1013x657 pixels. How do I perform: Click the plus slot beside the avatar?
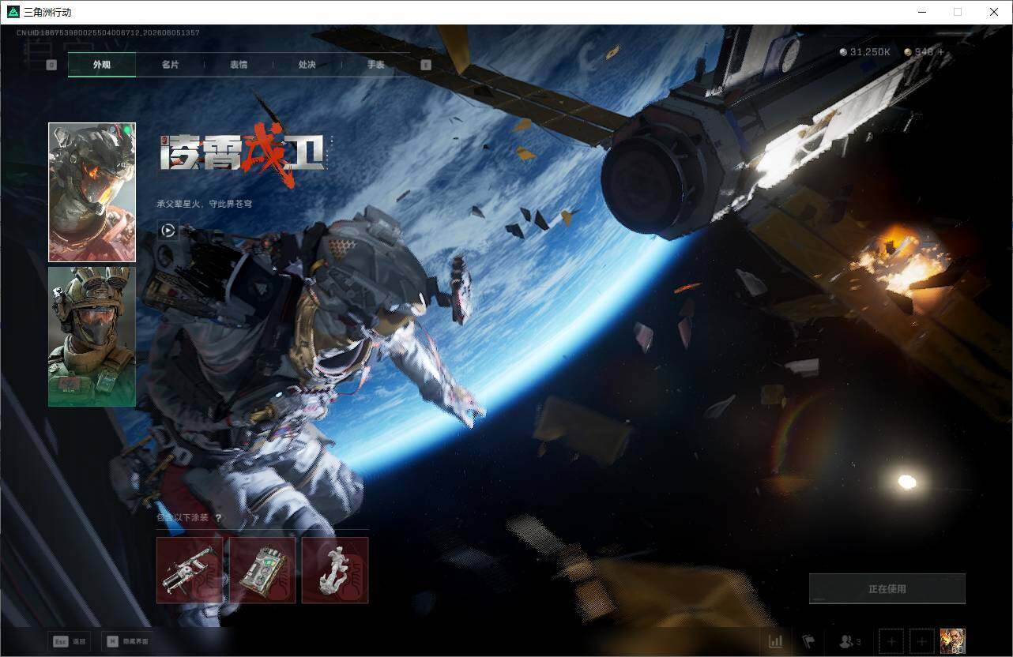(921, 641)
